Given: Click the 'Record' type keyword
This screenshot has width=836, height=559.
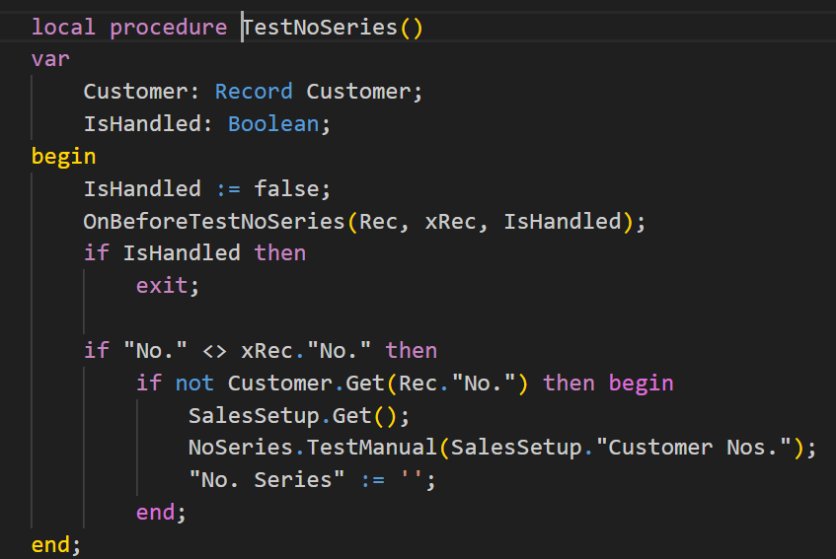Looking at the screenshot, I should click(x=254, y=92).
